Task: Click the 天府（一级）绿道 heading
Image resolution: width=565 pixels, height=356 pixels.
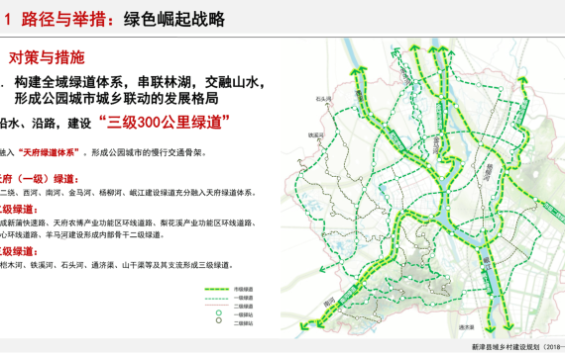Action: 38,179
